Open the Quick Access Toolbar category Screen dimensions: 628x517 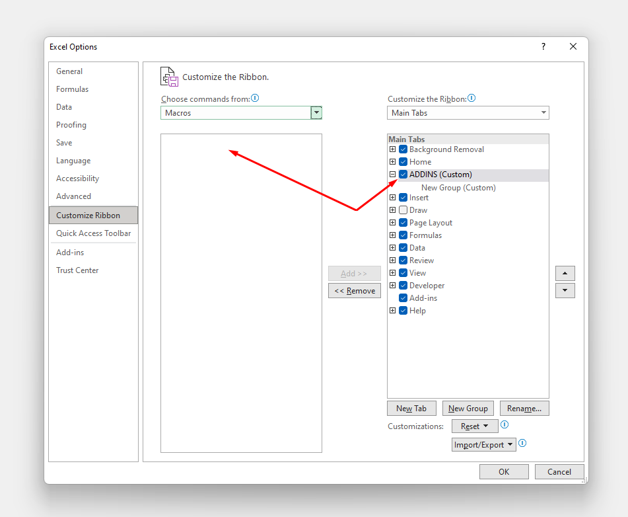(x=93, y=233)
